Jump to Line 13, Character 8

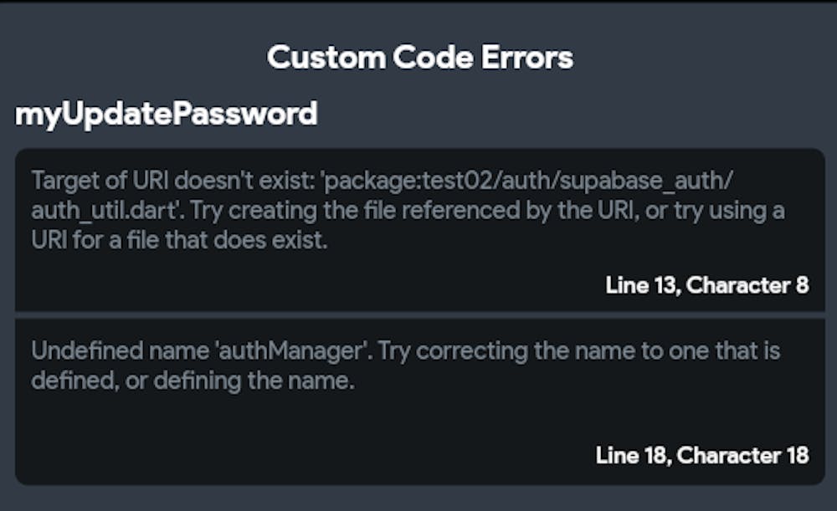(x=706, y=285)
